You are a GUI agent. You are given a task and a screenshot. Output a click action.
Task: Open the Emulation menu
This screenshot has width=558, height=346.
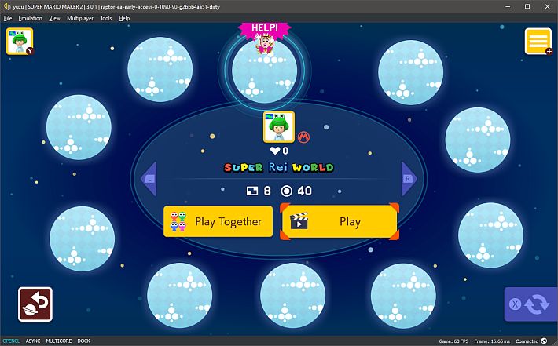(x=30, y=18)
